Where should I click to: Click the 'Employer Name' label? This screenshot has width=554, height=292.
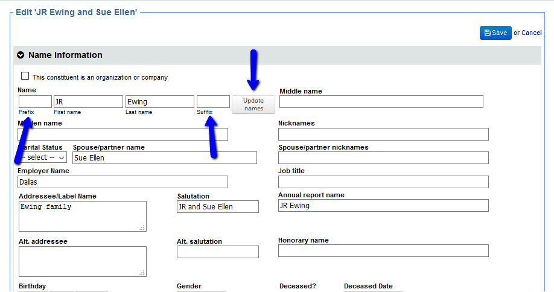pyautogui.click(x=43, y=171)
